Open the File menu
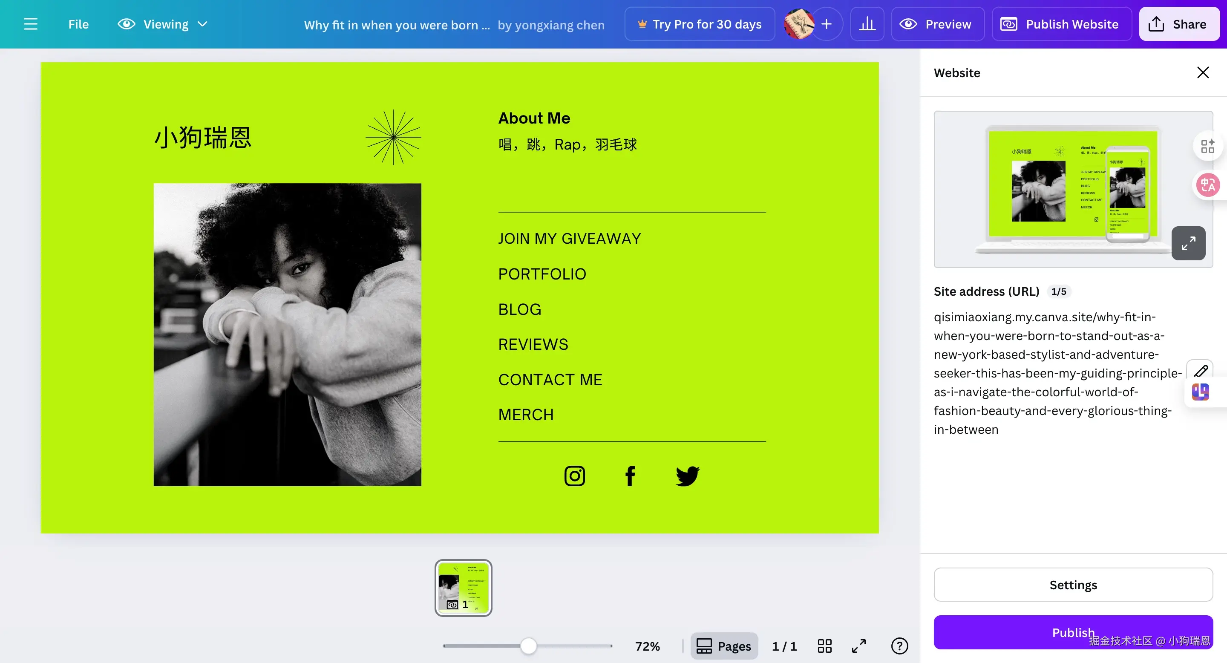Image resolution: width=1227 pixels, height=663 pixels. (x=78, y=24)
